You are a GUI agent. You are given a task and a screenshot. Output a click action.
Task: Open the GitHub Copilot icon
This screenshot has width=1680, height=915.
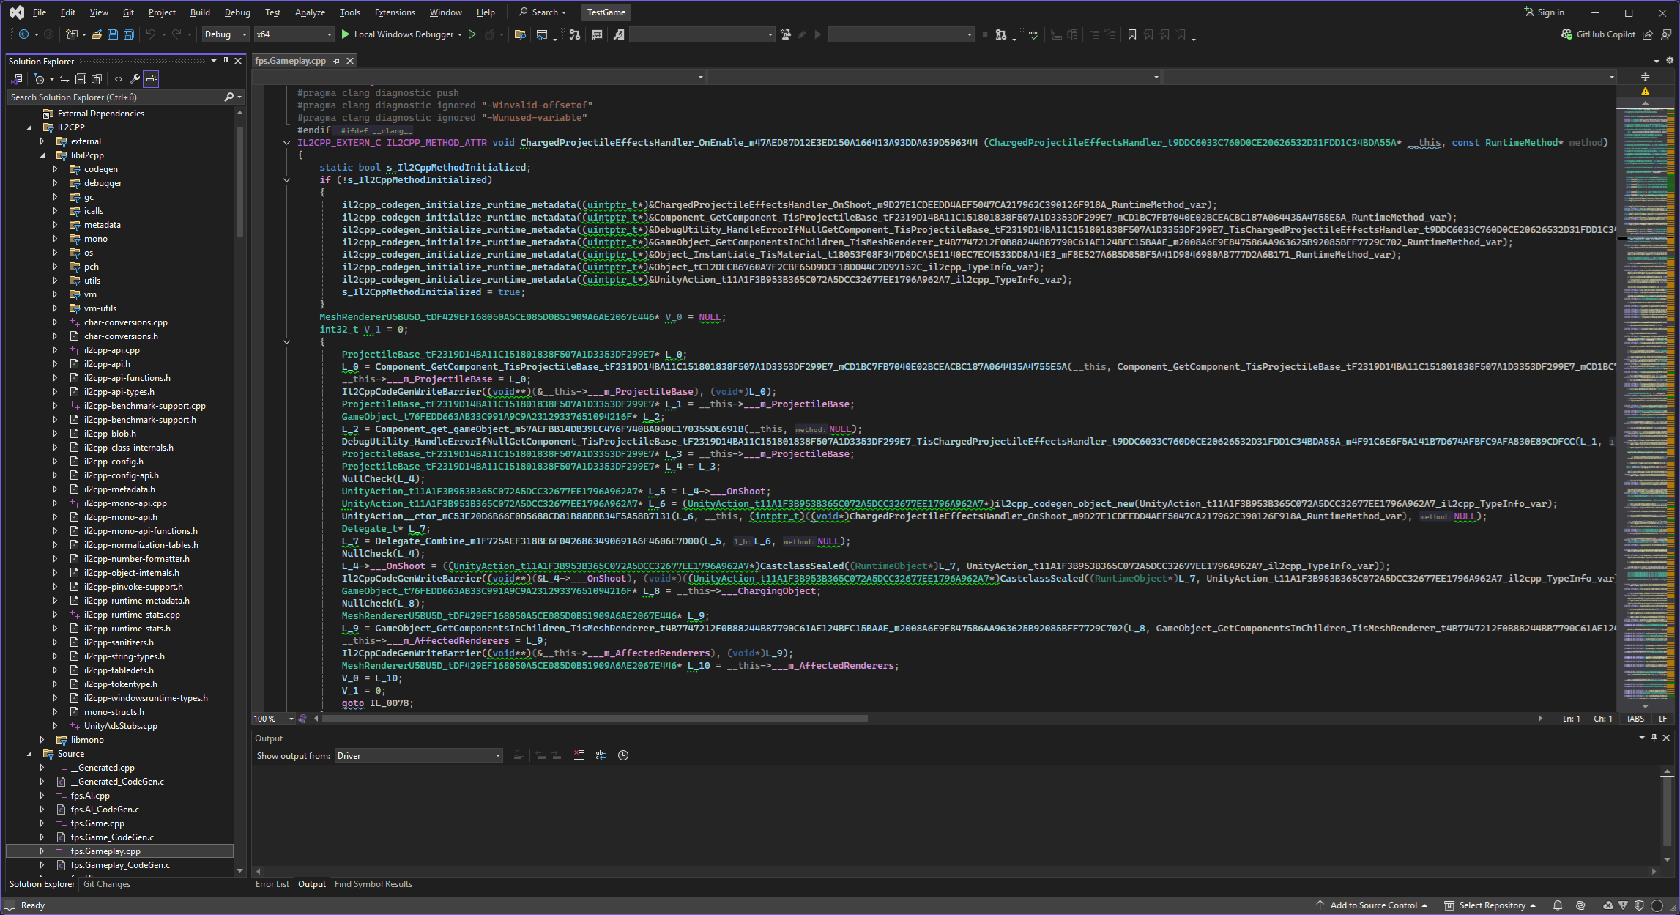(1566, 34)
